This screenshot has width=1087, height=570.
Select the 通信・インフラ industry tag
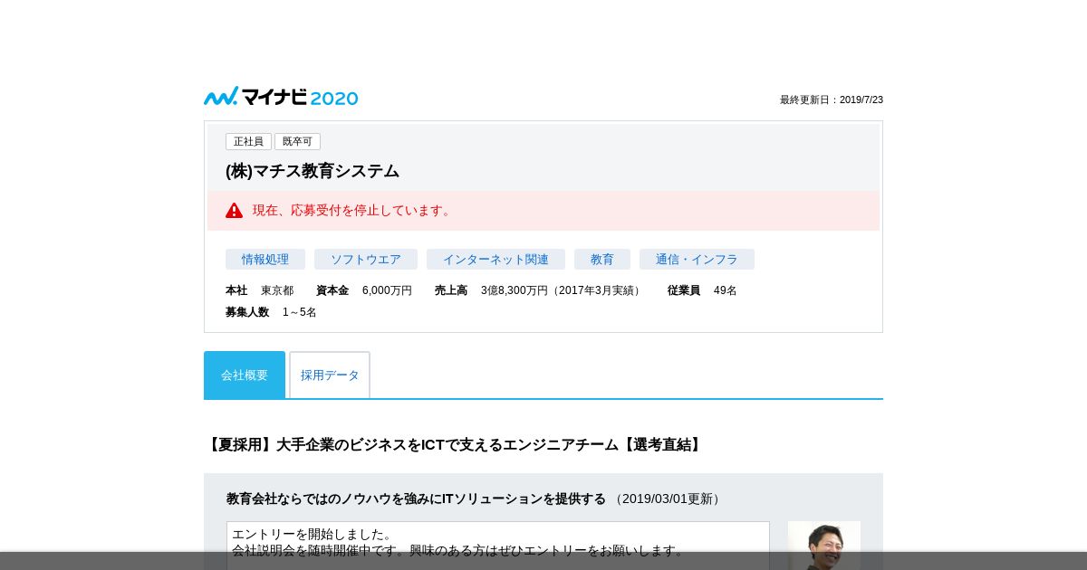click(x=697, y=260)
